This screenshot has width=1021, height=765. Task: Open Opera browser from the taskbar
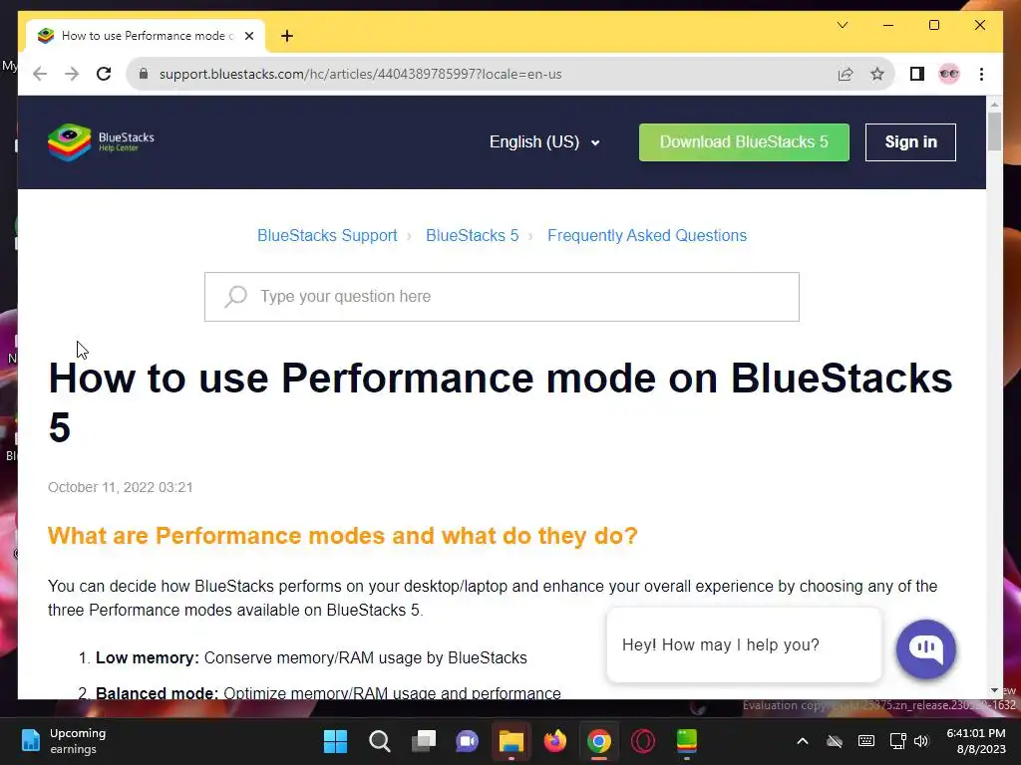pos(643,741)
